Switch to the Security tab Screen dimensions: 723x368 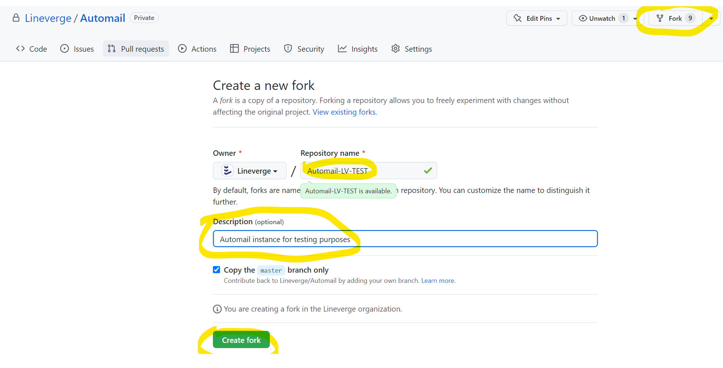(x=310, y=48)
